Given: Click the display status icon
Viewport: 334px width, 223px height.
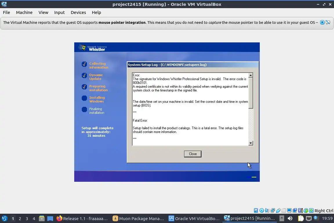Looking at the screenshot, I should (289, 211).
